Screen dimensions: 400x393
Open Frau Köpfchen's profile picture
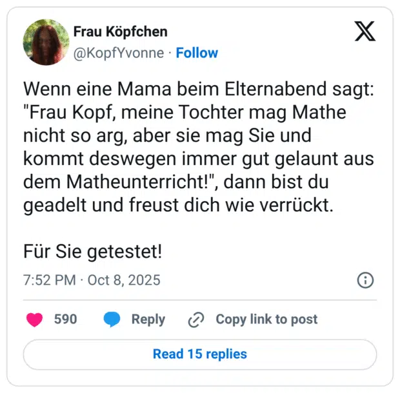[x=46, y=42]
